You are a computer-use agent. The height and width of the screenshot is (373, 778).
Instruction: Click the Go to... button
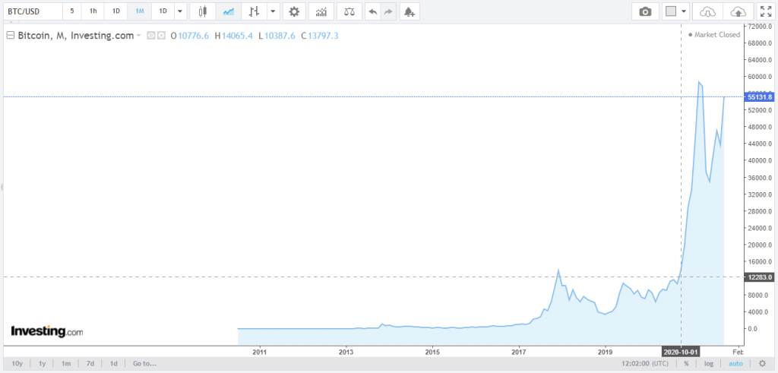[x=144, y=363]
